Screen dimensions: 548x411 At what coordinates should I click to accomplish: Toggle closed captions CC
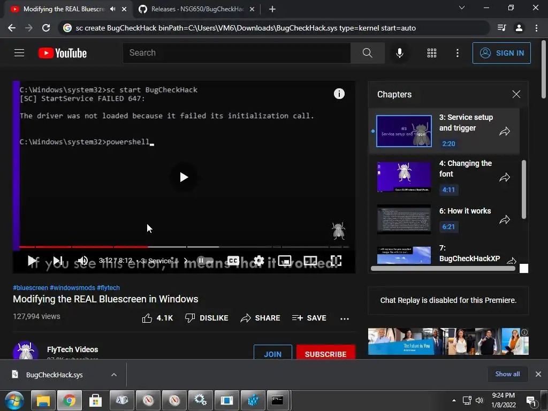pyautogui.click(x=233, y=261)
